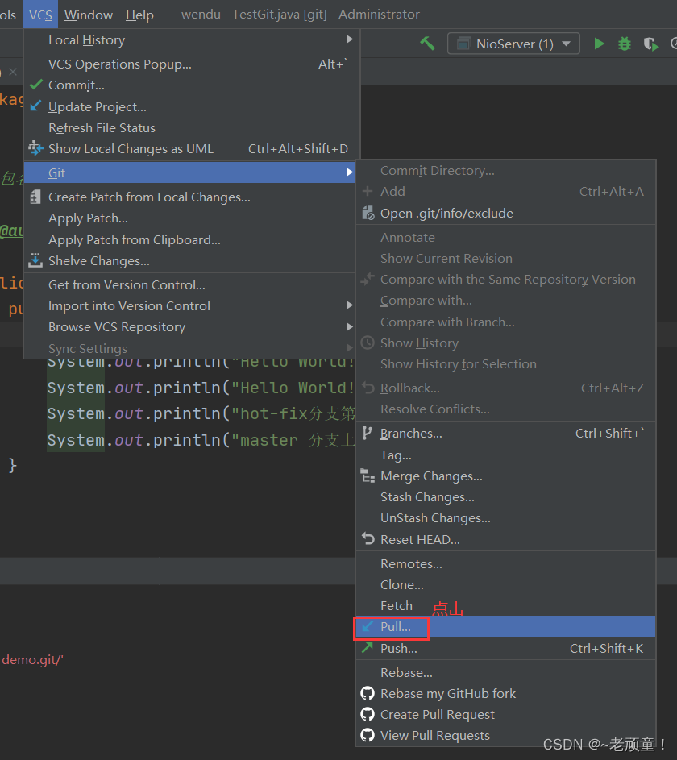The width and height of the screenshot is (677, 760).
Task: Click the code line printing "hot-fix分支"
Action: [201, 413]
